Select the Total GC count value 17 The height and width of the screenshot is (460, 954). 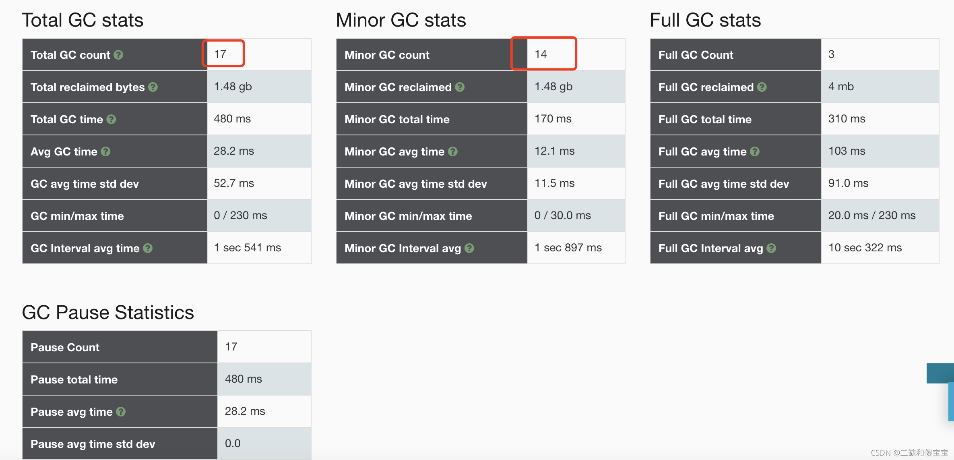click(220, 54)
